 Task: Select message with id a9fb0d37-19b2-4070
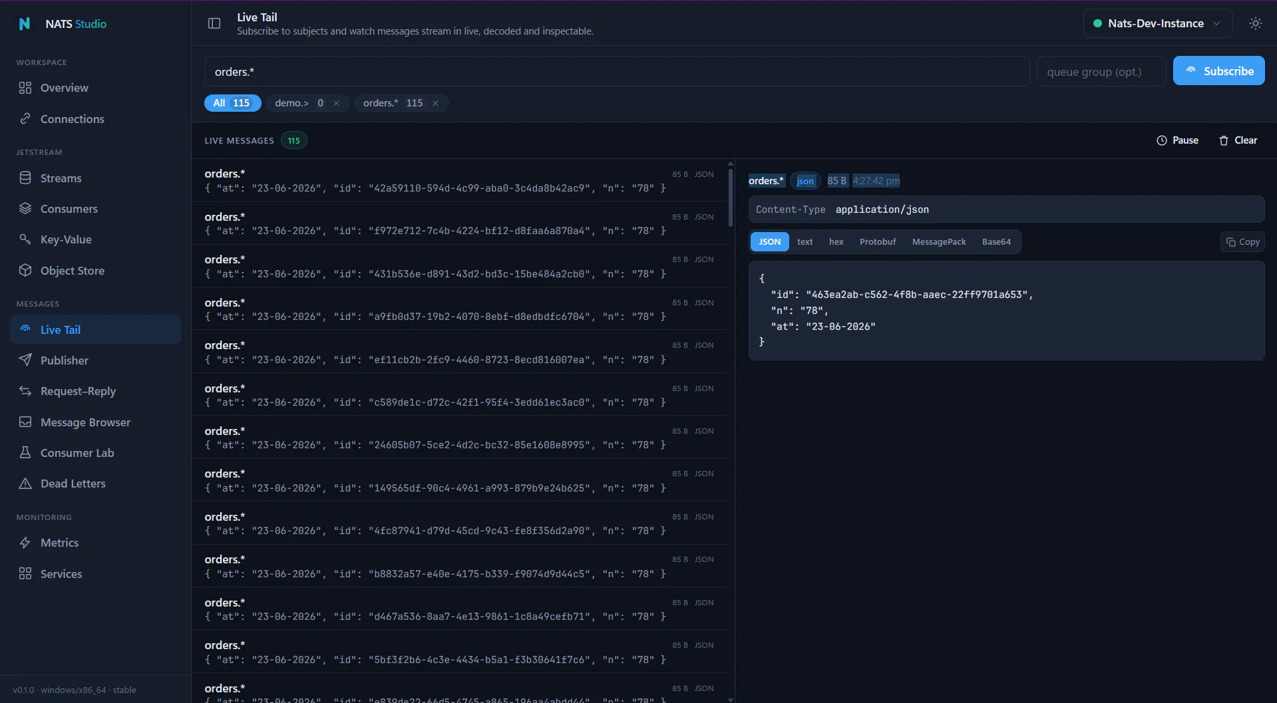tap(459, 309)
